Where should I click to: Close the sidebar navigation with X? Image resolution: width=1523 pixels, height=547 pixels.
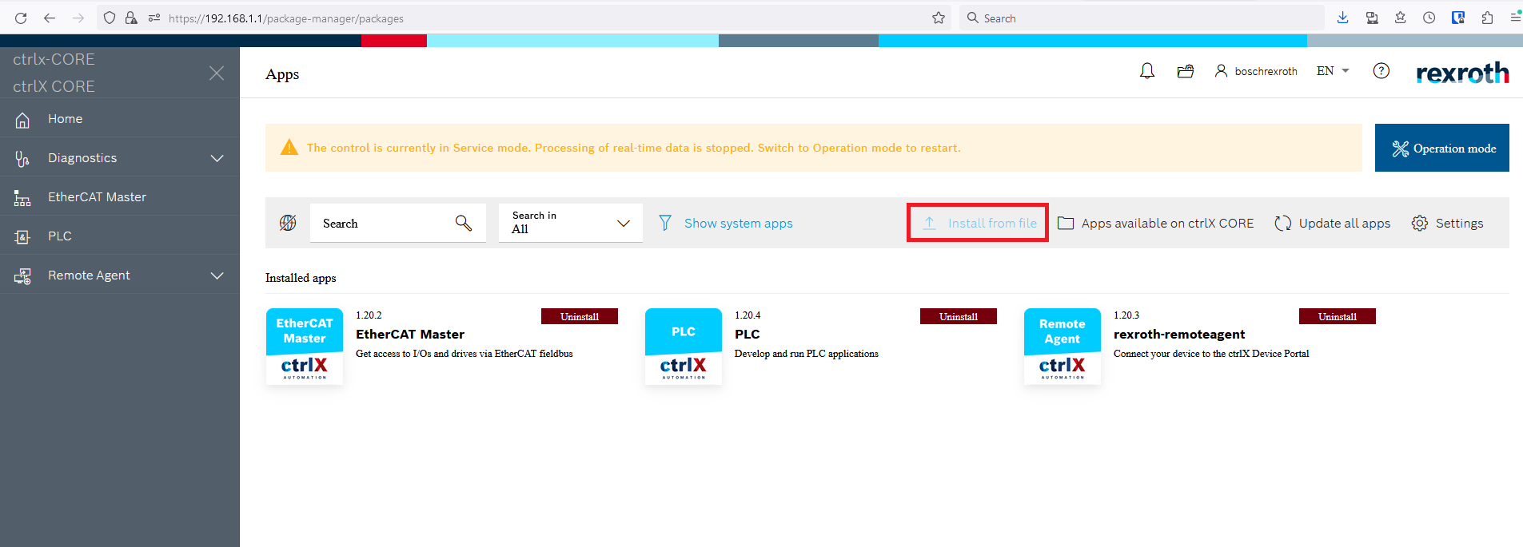217,73
